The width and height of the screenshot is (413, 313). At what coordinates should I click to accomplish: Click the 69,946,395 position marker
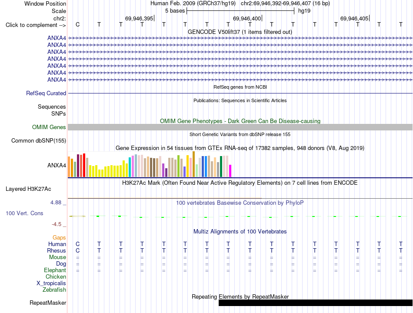139,18
